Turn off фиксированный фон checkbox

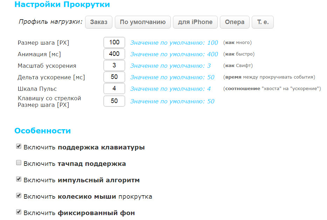(x=19, y=212)
